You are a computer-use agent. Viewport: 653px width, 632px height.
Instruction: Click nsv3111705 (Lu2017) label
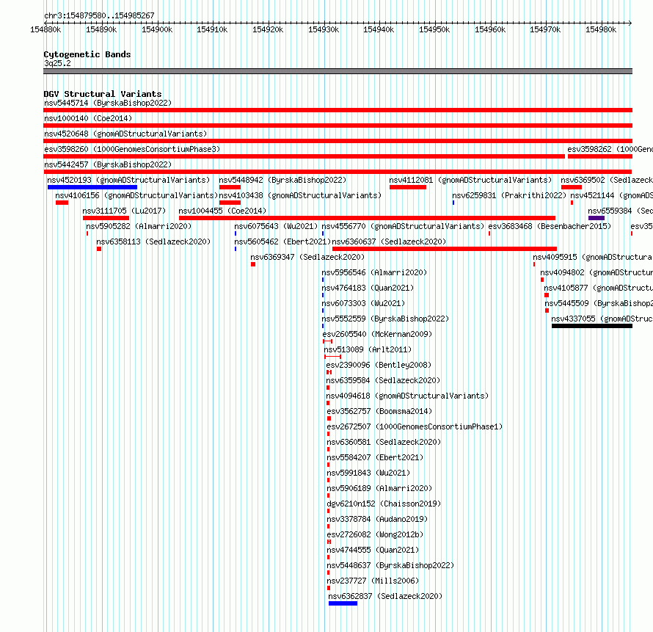(124, 211)
